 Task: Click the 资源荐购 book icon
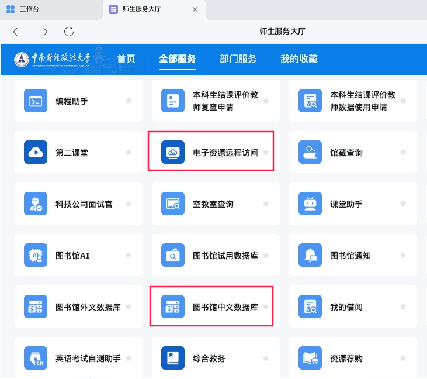pos(310,358)
